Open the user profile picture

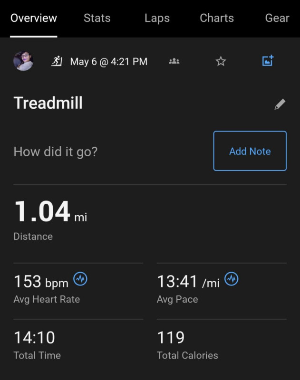pos(23,61)
